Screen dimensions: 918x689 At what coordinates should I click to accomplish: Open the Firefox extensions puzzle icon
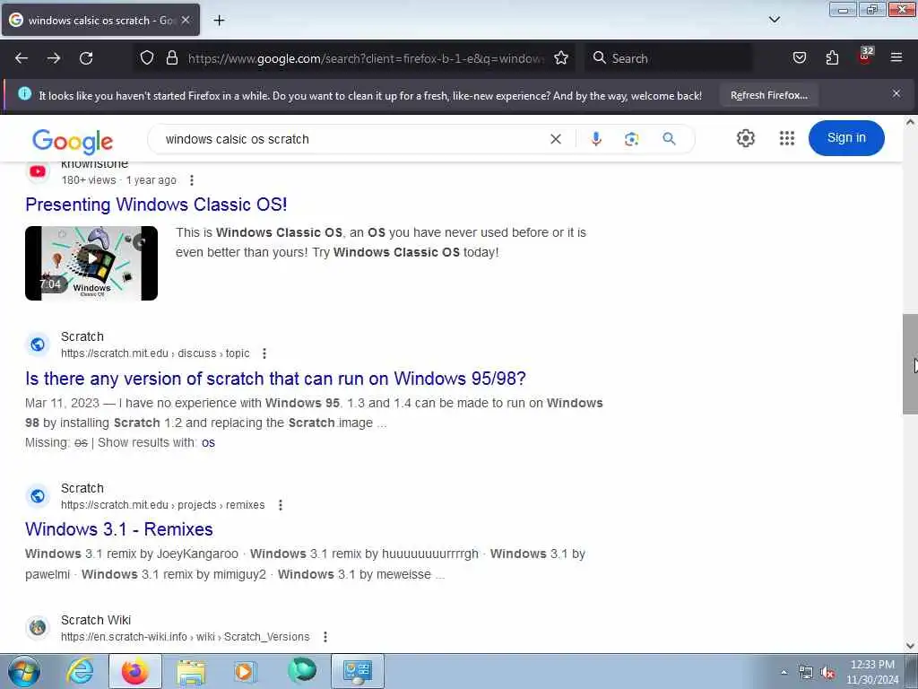point(832,58)
